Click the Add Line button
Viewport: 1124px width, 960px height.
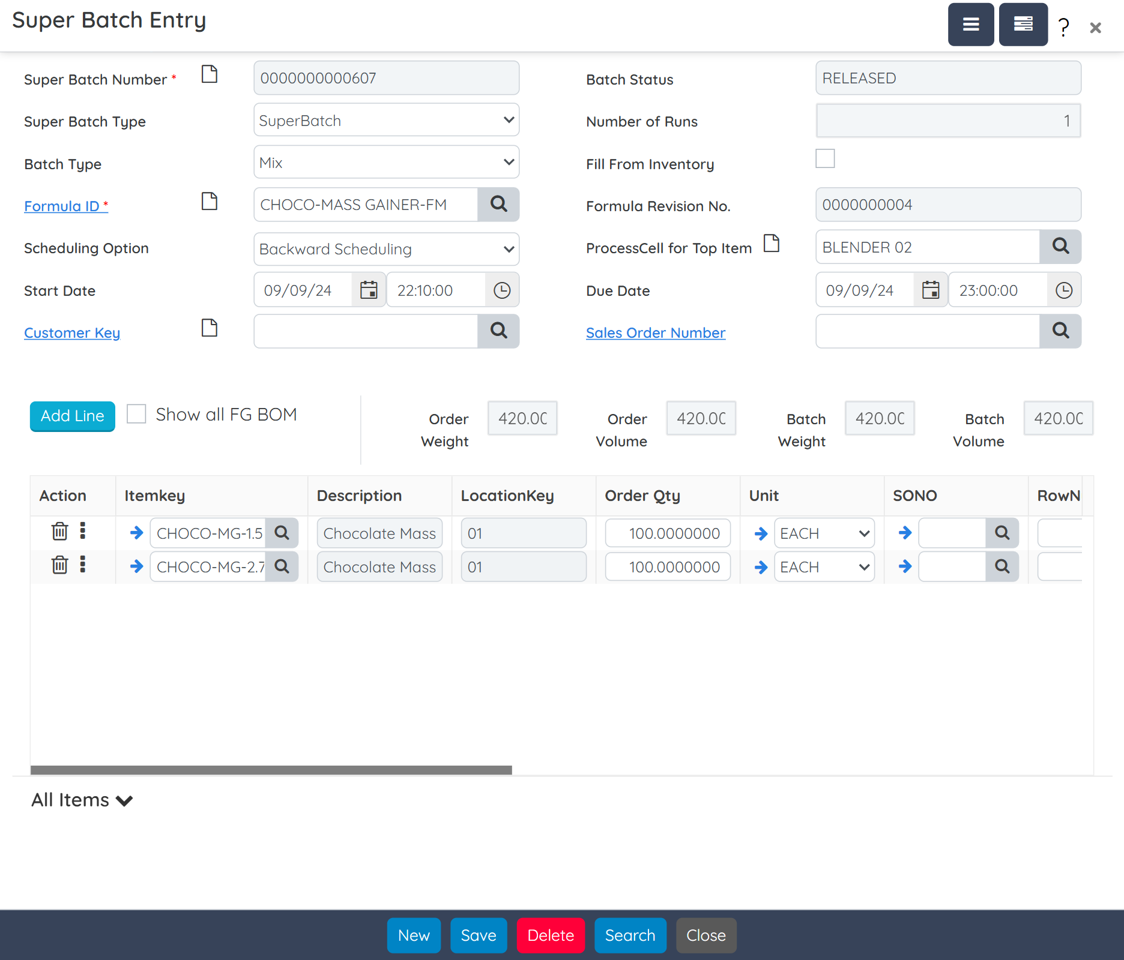pyautogui.click(x=72, y=416)
